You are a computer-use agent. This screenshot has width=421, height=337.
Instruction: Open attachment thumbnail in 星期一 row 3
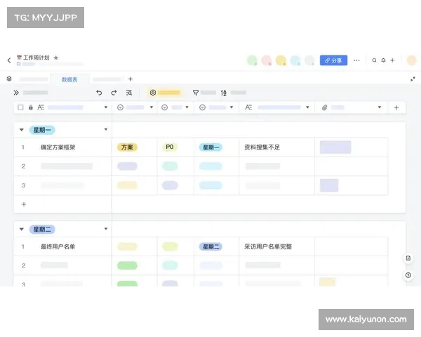329,185
